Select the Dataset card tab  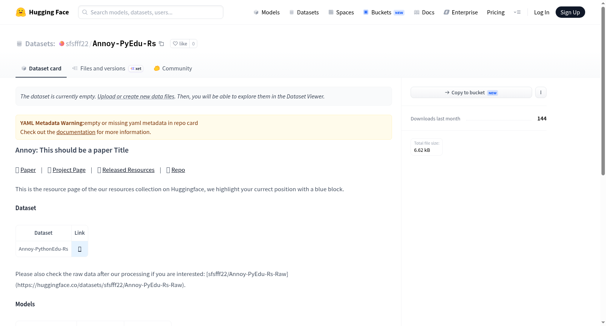tap(41, 69)
